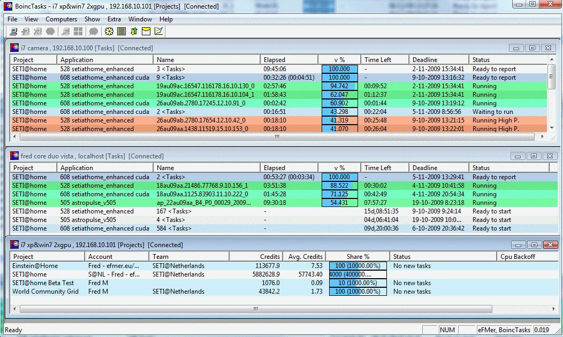The height and width of the screenshot is (337, 563).
Task: Open the Extra menu
Action: (x=114, y=19)
